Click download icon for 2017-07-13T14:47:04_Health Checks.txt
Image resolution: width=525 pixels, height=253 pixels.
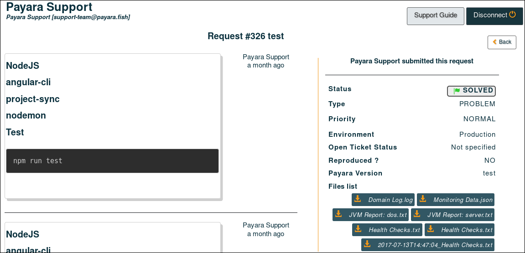tap(367, 244)
